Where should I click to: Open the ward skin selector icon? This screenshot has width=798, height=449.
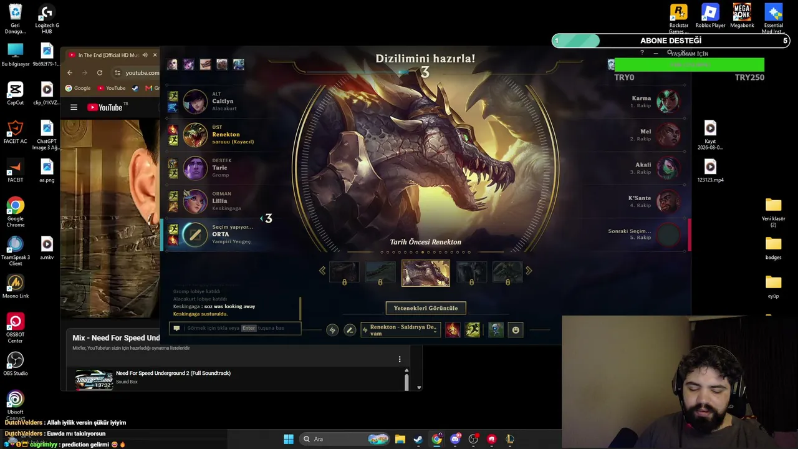click(496, 330)
